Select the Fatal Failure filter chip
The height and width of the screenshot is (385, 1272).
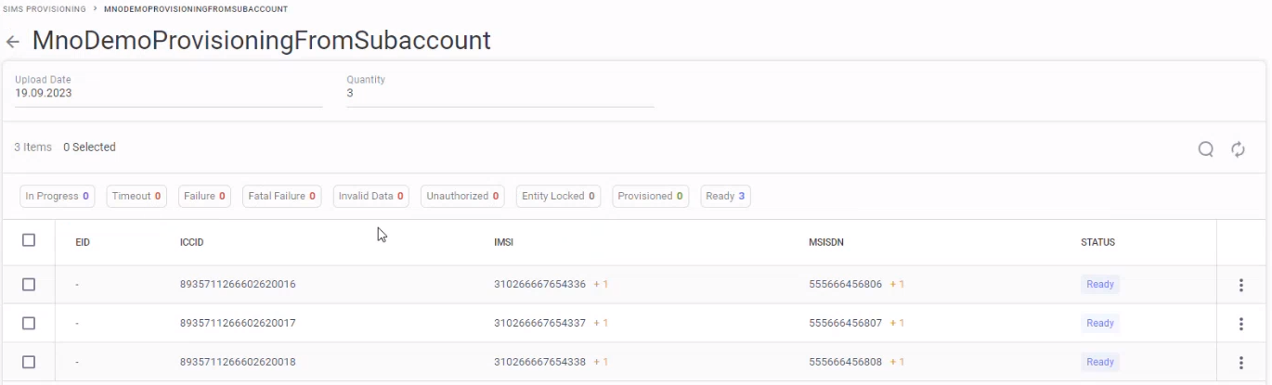pos(281,197)
